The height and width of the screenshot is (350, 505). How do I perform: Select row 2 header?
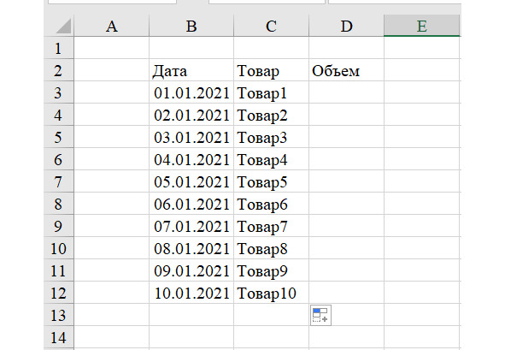(58, 70)
